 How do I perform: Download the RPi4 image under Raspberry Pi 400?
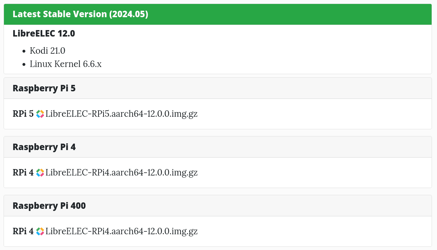[x=121, y=231]
